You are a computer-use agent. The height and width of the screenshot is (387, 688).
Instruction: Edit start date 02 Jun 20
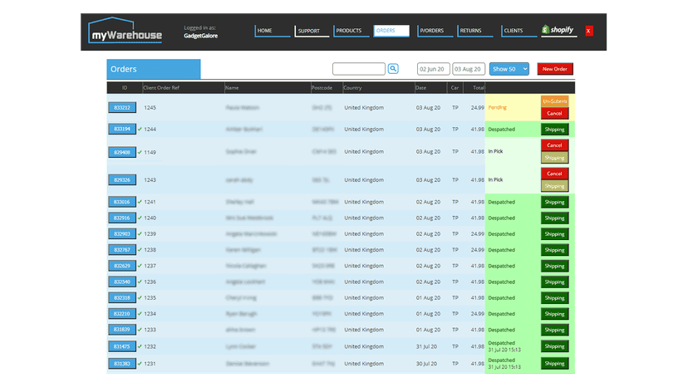pyautogui.click(x=433, y=69)
